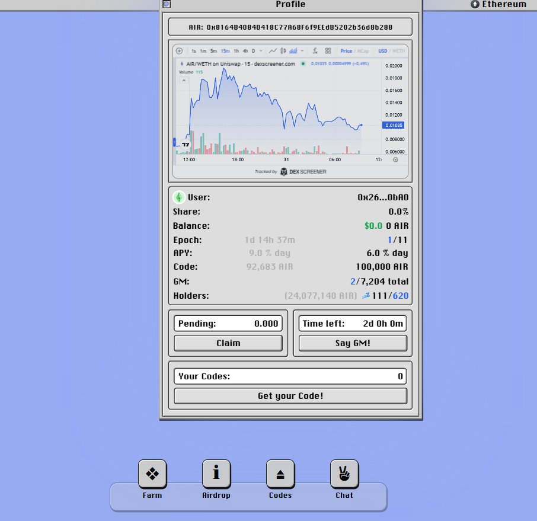Click the Price toggle label
This screenshot has height=521, width=537.
[x=346, y=51]
